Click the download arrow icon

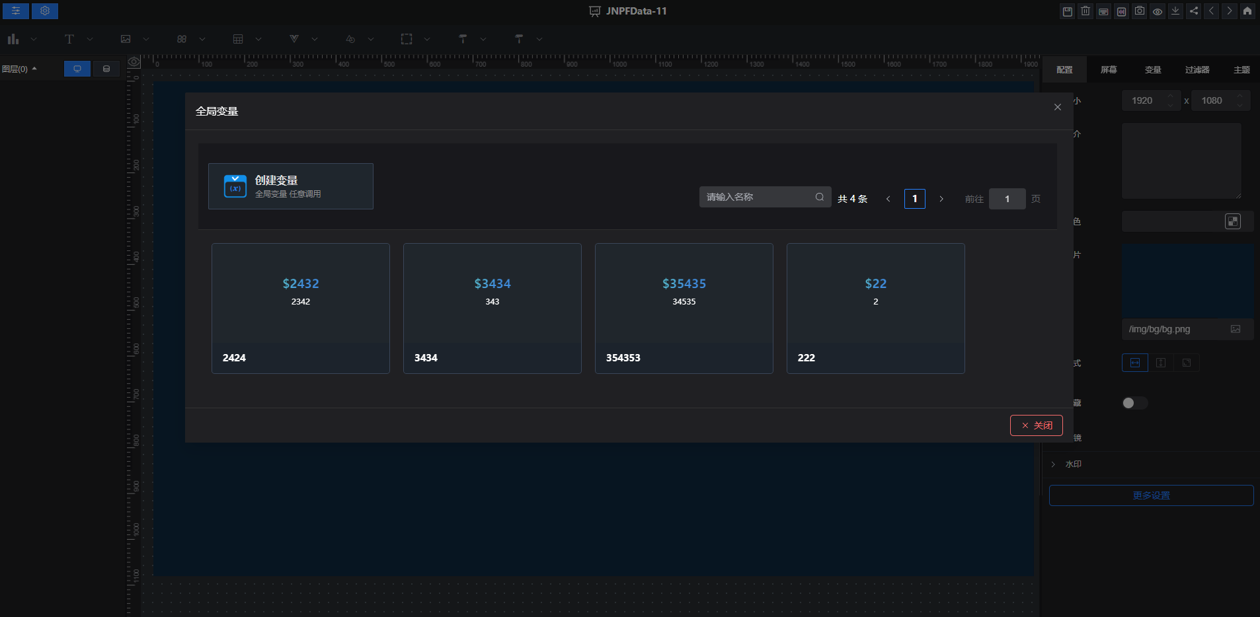pyautogui.click(x=1175, y=11)
